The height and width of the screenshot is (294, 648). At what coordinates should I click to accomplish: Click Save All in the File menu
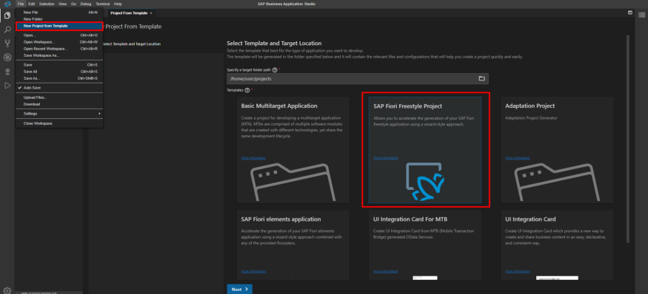(59, 72)
